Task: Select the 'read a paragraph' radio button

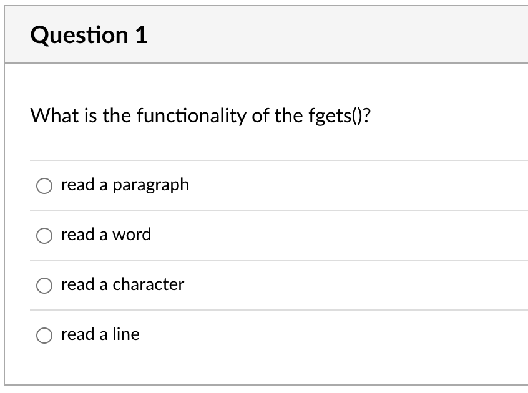Action: pyautogui.click(x=44, y=185)
